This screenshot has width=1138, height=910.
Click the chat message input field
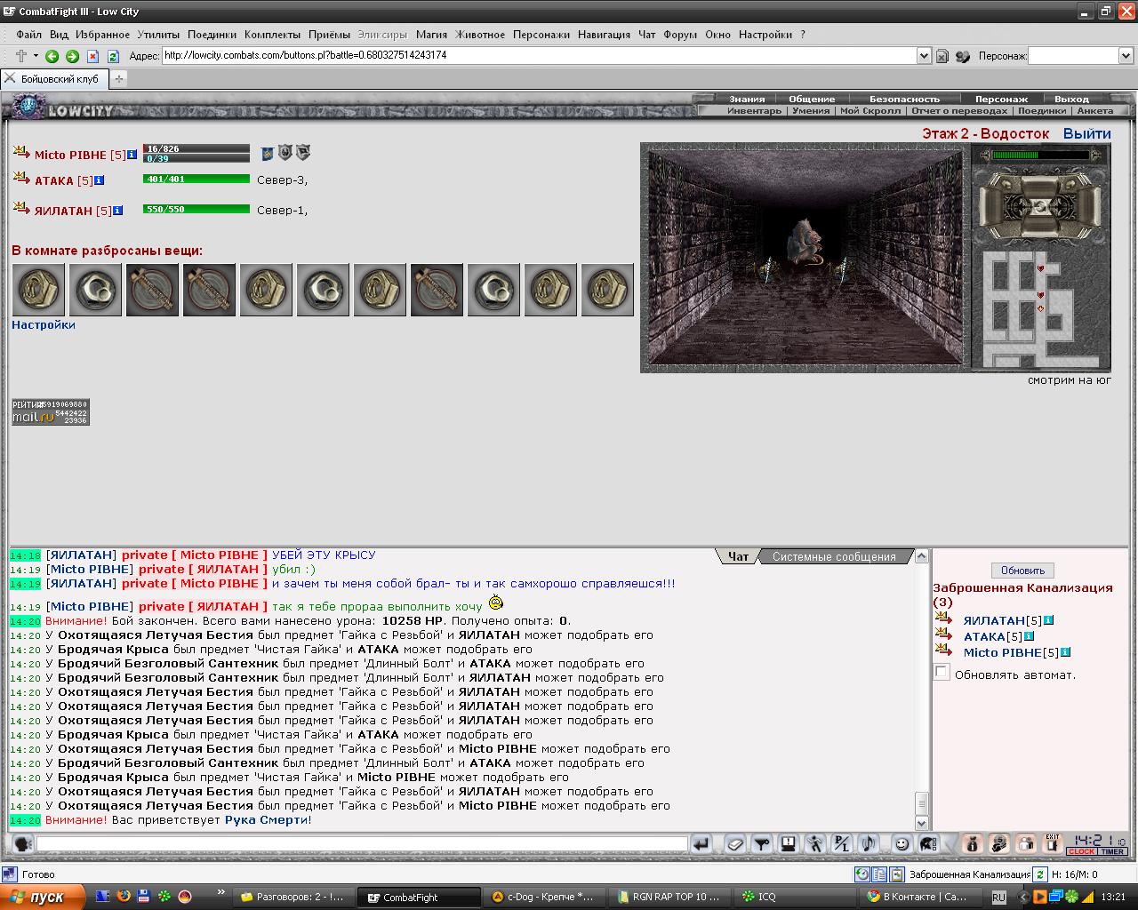pyautogui.click(x=362, y=844)
